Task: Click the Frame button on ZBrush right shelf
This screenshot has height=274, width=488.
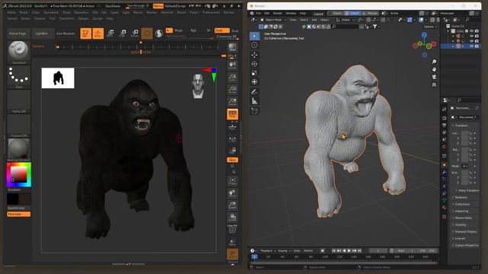Action: point(233,181)
